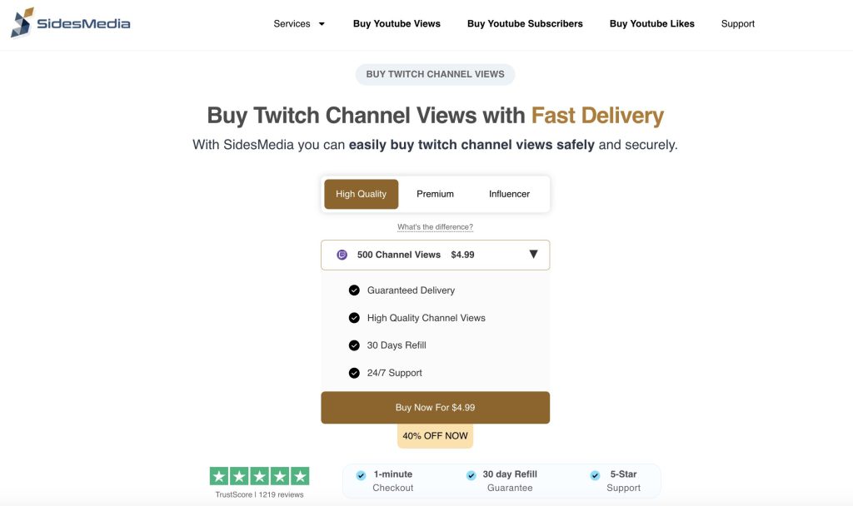853x506 pixels.
Task: Click the 5-Star Support badge icon
Action: point(595,474)
